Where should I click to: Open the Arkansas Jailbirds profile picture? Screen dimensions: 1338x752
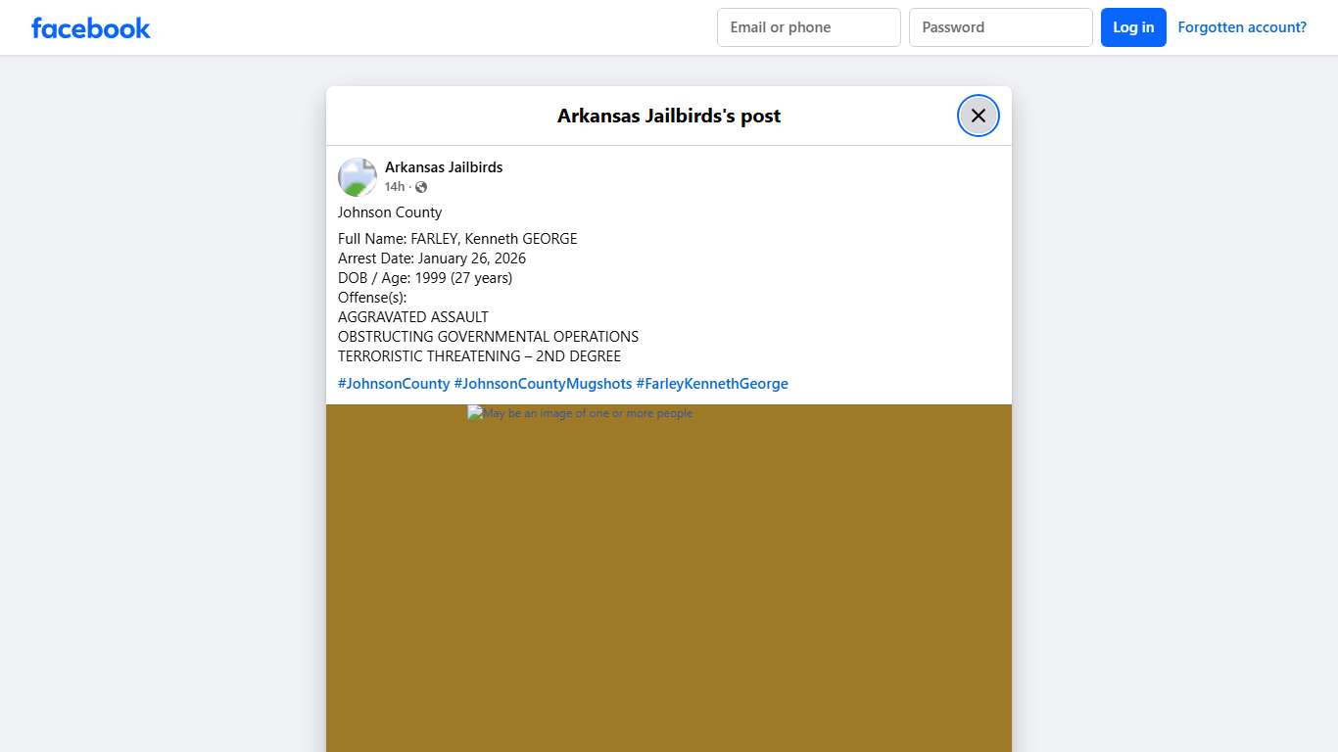[358, 177]
